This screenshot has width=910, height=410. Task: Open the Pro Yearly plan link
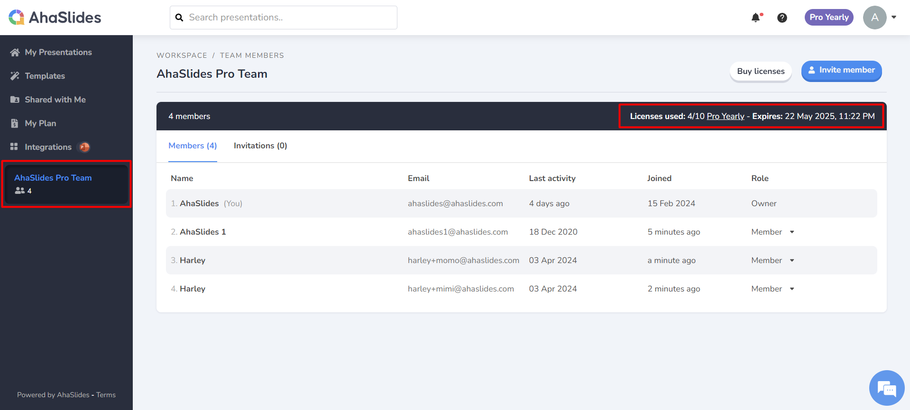pos(726,116)
